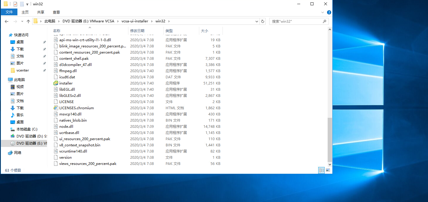Viewport: 428px width, 202px height.
Task: Select the libGLESv2.dll file name
Action: (x=70, y=95)
